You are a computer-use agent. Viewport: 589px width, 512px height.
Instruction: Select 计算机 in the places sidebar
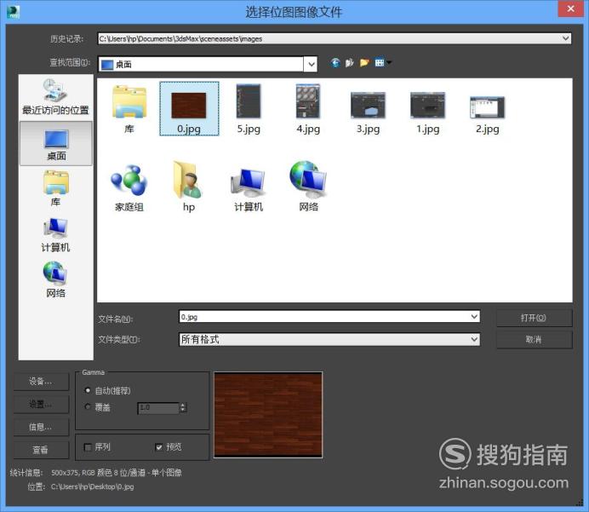[x=55, y=234]
